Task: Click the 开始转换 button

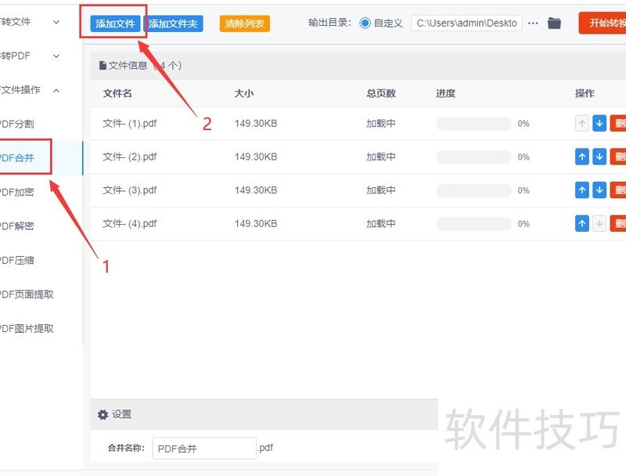Action: point(603,23)
